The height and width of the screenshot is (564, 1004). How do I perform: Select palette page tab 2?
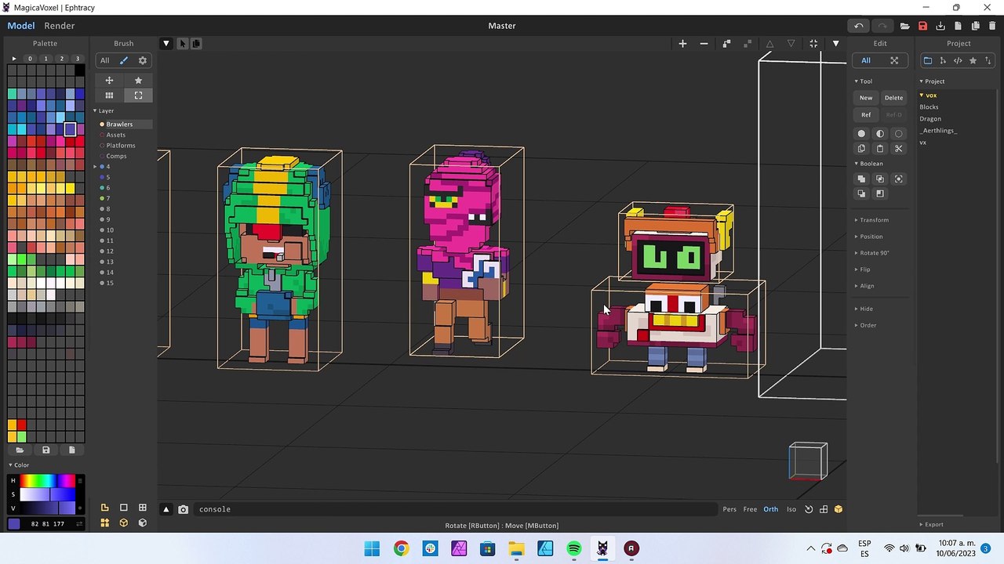62,59
